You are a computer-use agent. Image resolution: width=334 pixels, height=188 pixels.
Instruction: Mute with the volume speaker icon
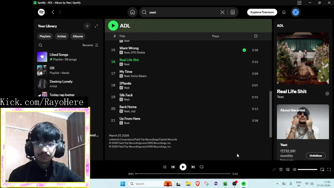(x=294, y=169)
